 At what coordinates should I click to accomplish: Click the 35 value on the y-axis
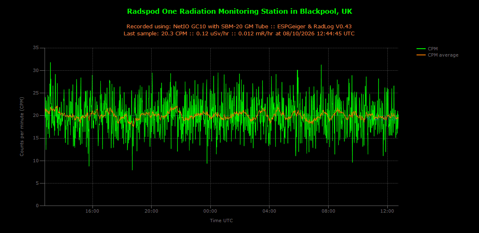click(x=36, y=48)
